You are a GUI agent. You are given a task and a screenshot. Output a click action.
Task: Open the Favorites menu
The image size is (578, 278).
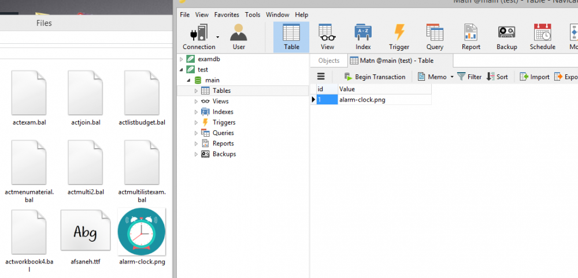pos(227,15)
